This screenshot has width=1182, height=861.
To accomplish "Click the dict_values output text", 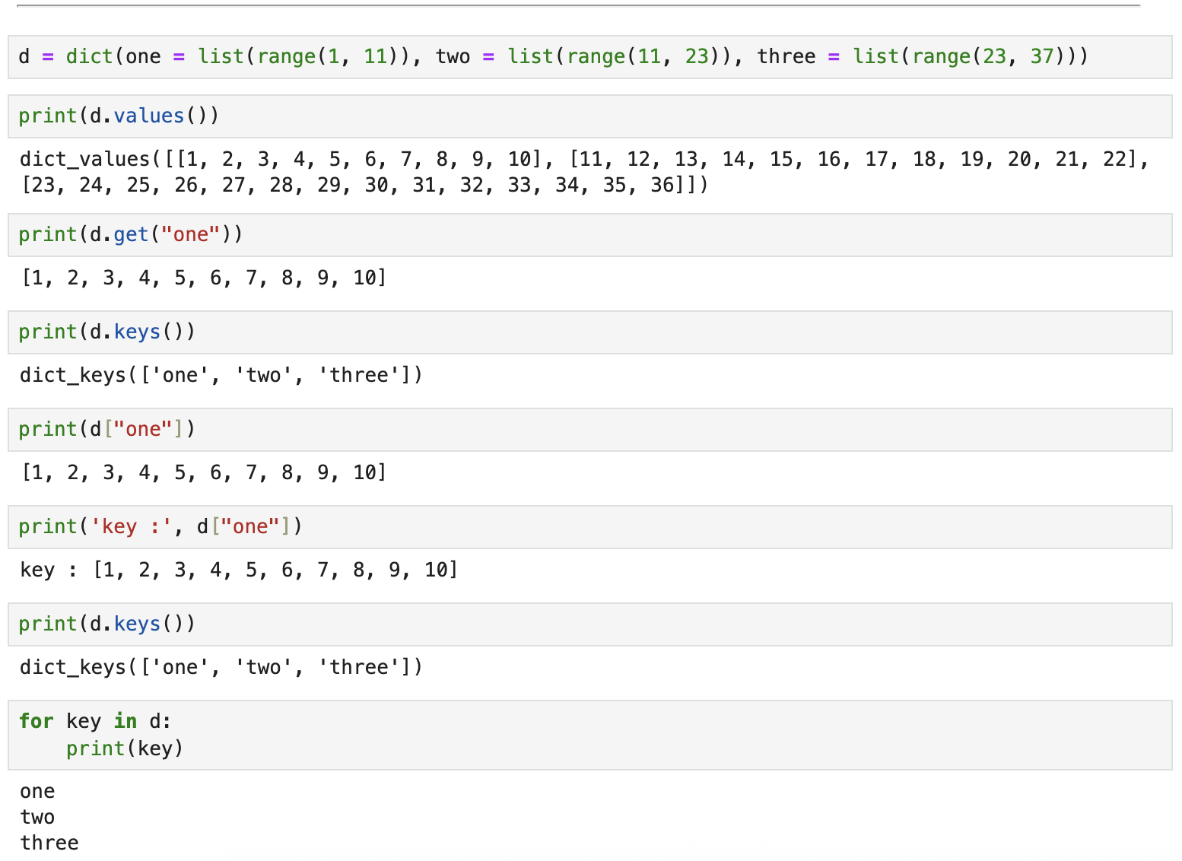I will point(584,172).
